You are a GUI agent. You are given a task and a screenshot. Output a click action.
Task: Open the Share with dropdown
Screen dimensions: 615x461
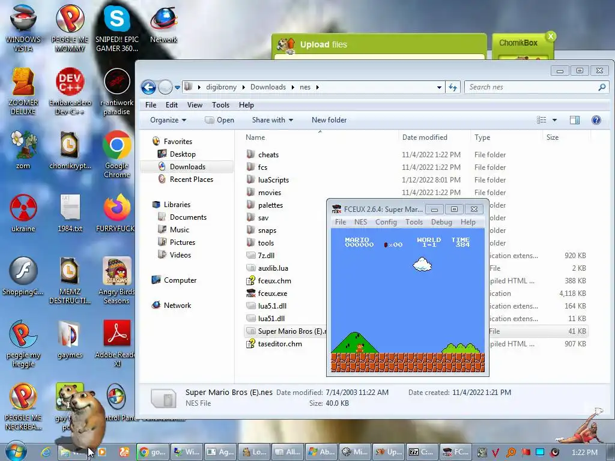(x=272, y=120)
